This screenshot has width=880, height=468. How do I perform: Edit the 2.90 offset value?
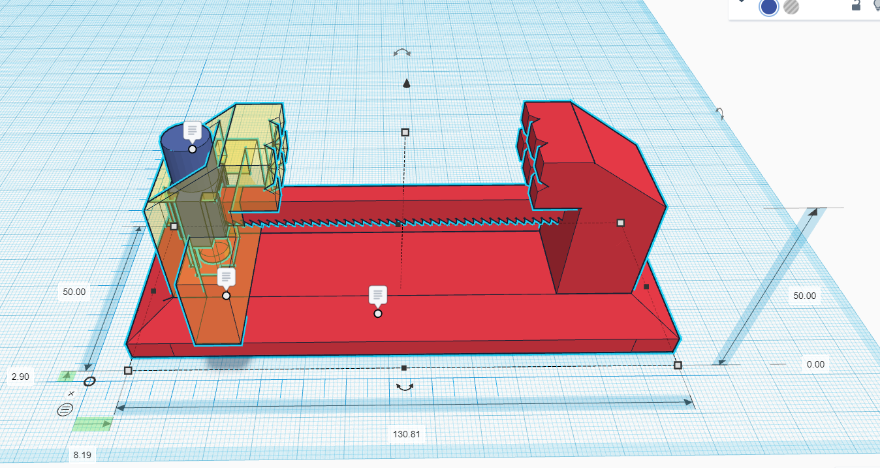[x=20, y=377]
